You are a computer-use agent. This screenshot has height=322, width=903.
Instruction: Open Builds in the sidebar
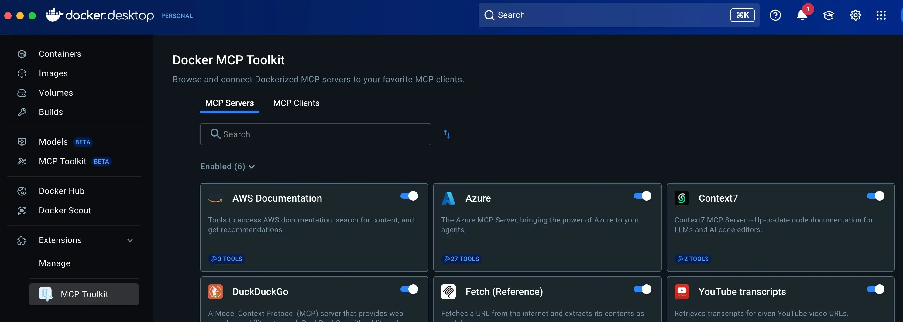point(51,112)
